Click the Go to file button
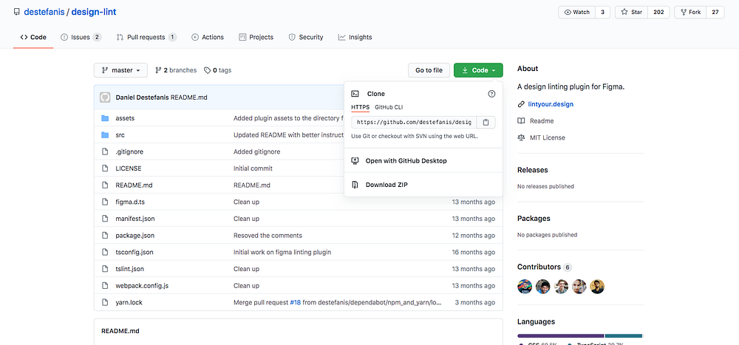The width and height of the screenshot is (739, 345). 429,70
